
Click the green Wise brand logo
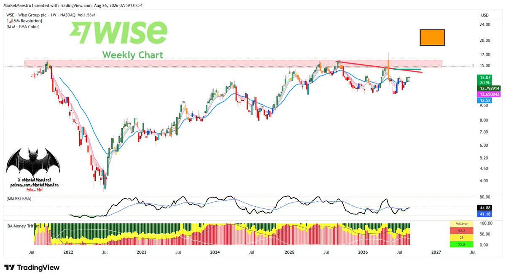pos(118,32)
